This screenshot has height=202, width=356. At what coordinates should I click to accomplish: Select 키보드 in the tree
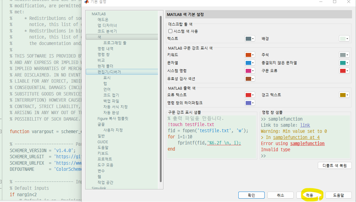pos(103,153)
